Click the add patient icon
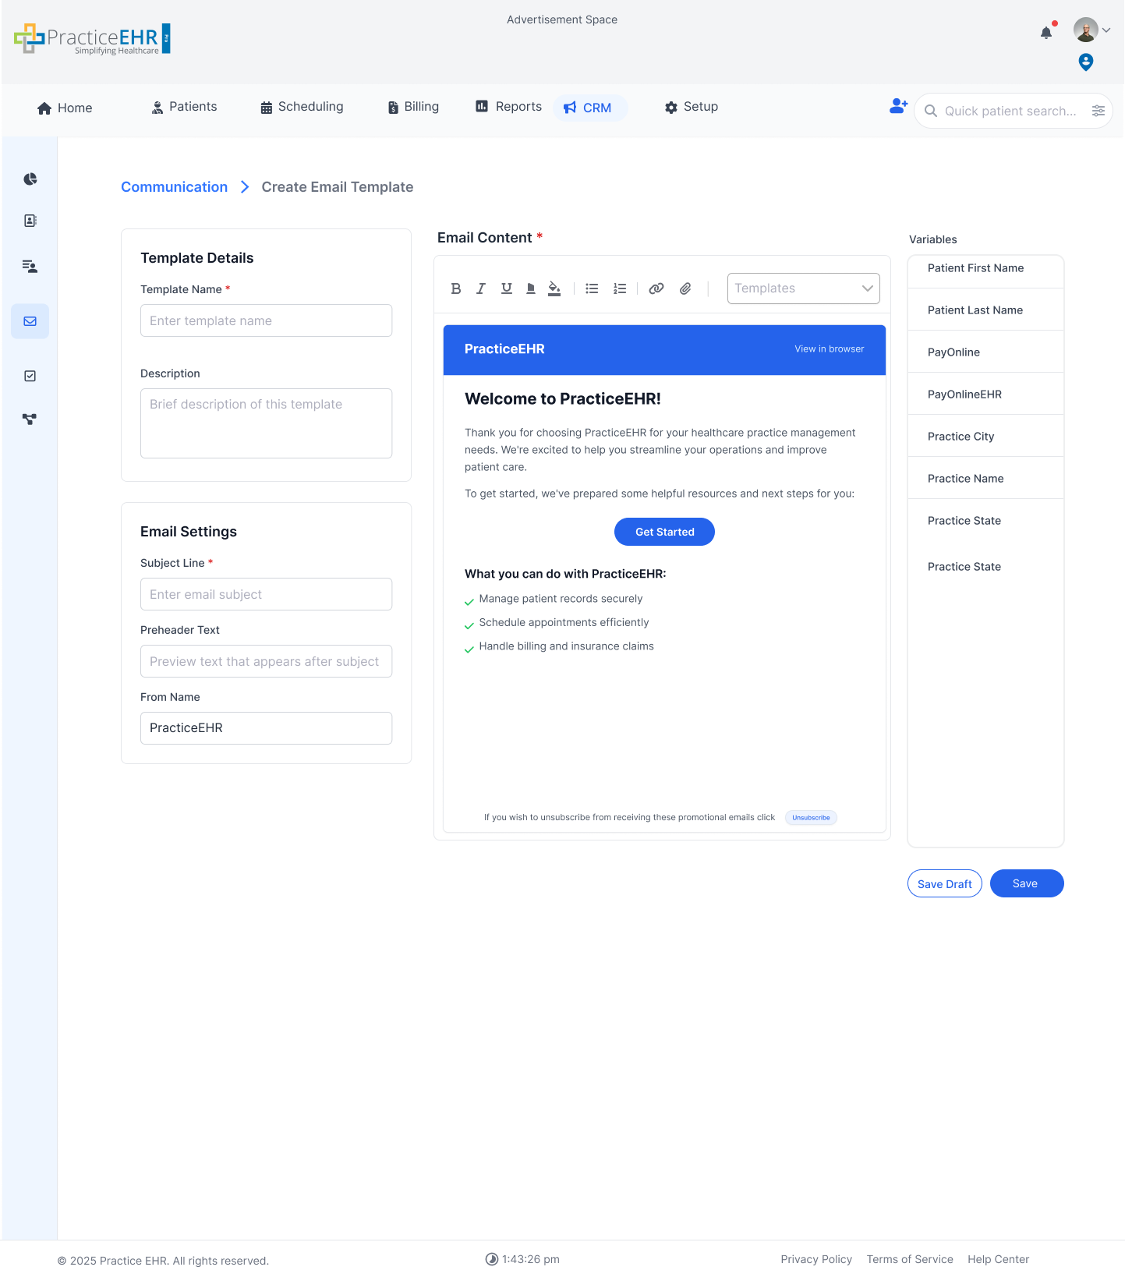 click(x=899, y=106)
